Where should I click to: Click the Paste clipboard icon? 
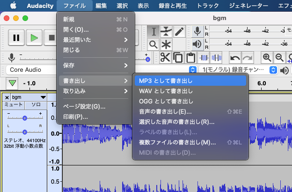point(190,58)
